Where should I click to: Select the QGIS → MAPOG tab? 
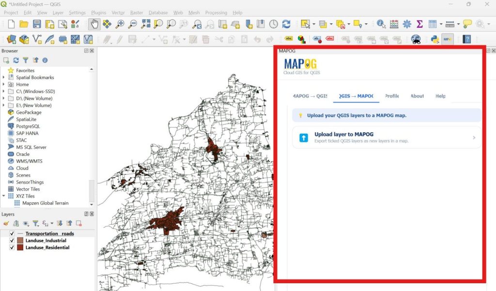356,96
